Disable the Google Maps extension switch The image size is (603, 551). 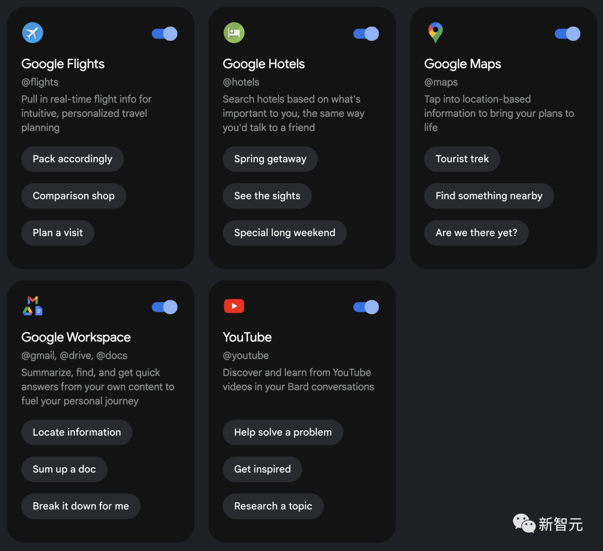[567, 34]
